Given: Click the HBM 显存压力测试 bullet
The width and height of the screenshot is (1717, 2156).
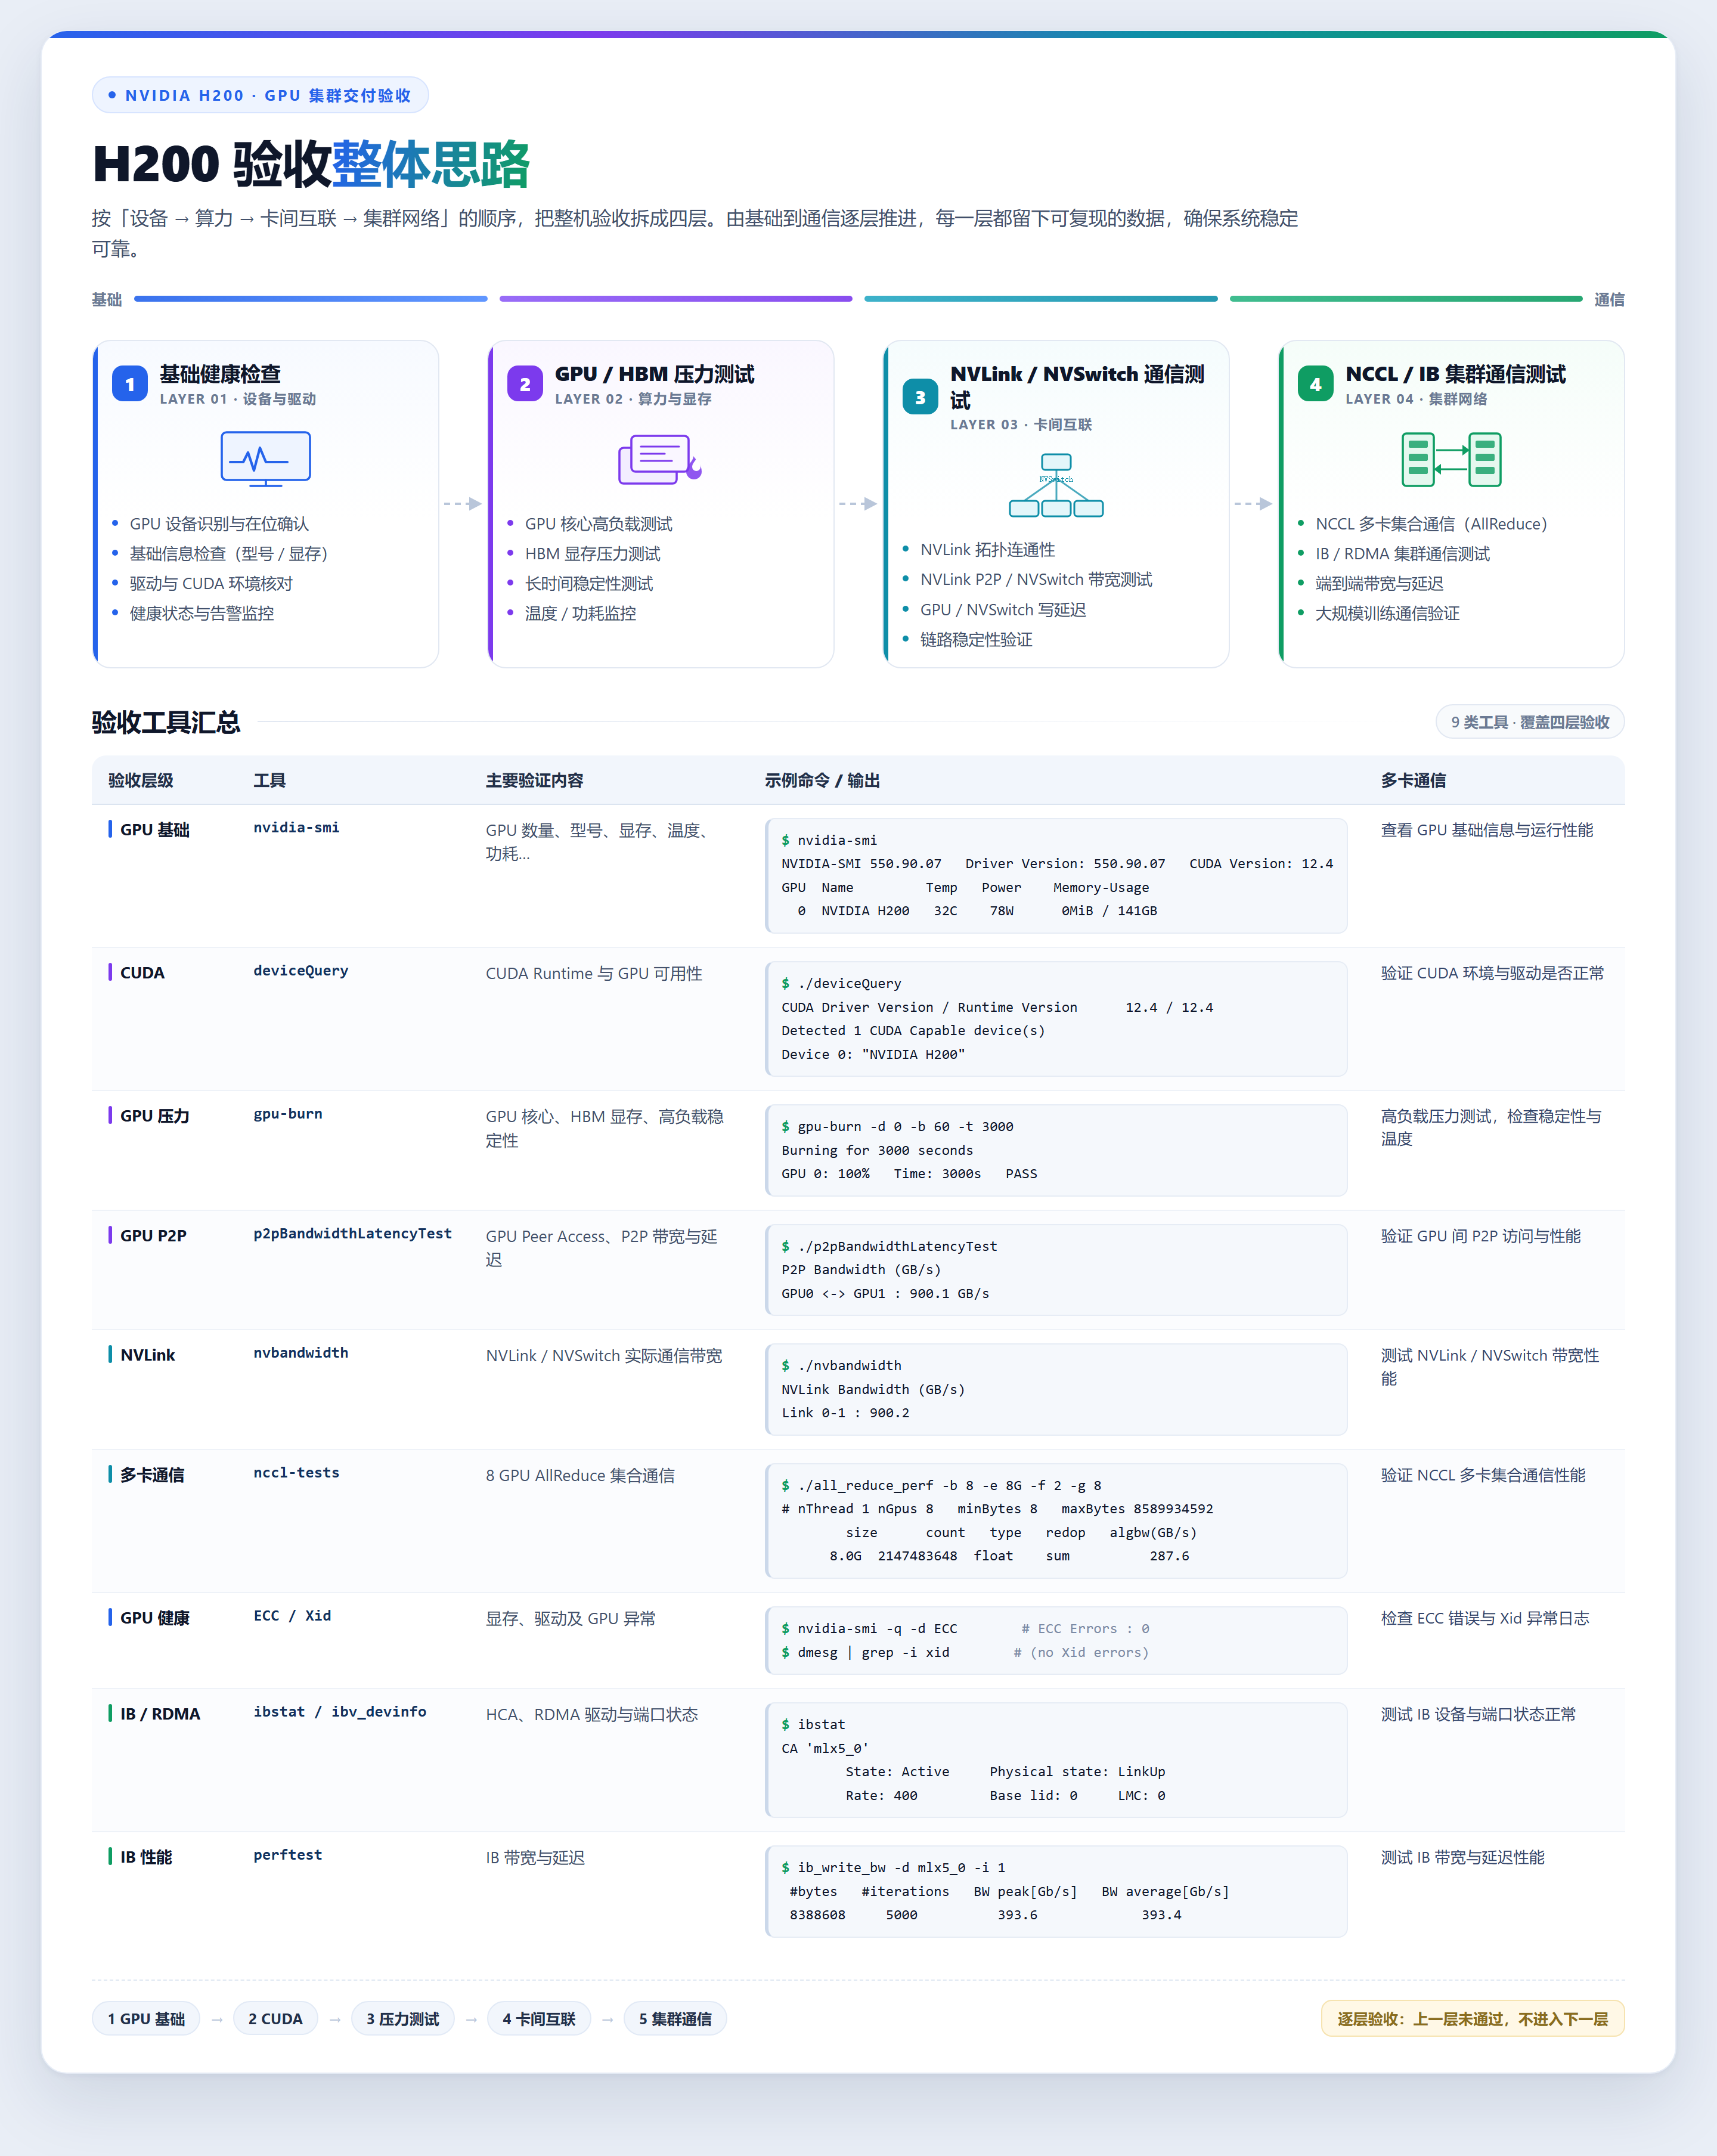Looking at the screenshot, I should click(592, 554).
